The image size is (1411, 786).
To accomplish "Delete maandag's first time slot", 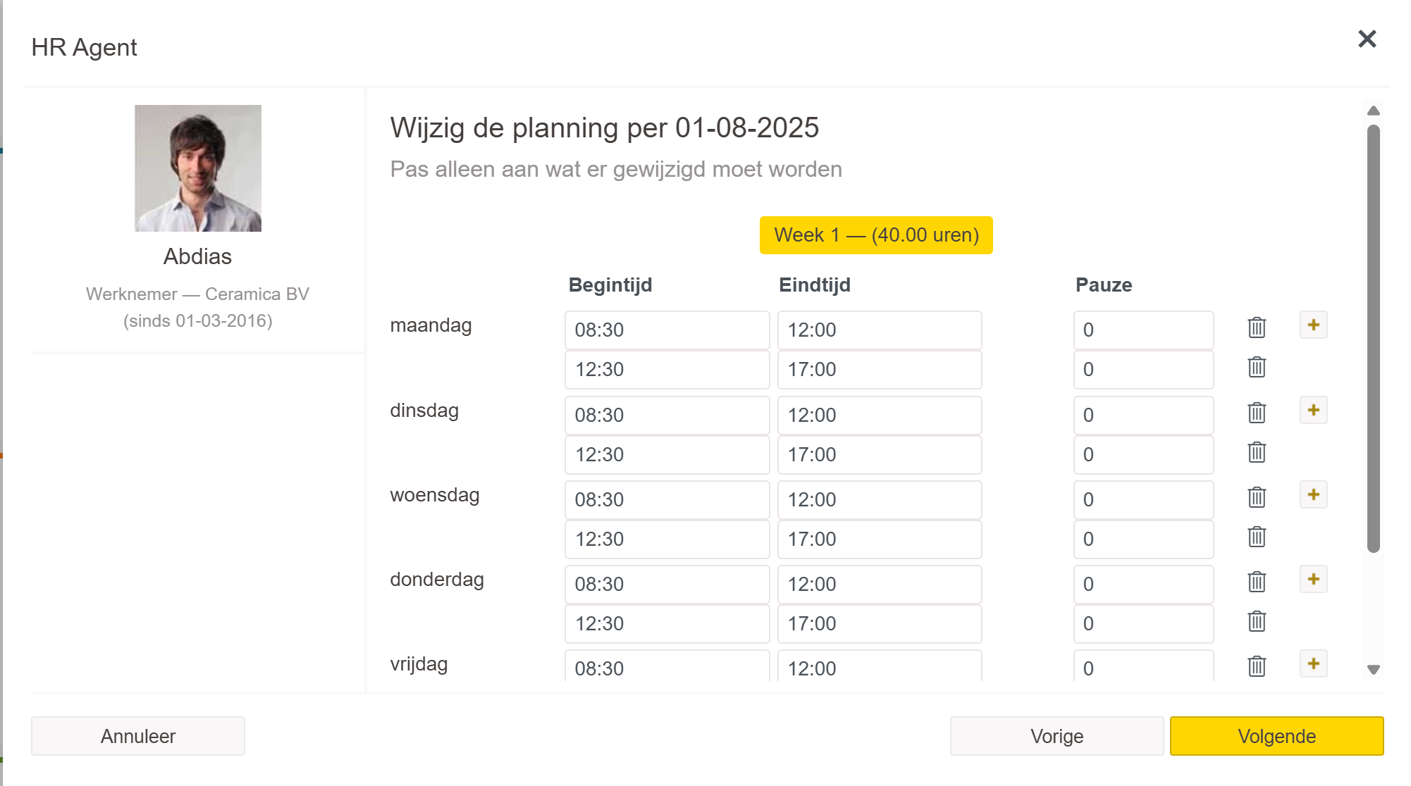I will (x=1257, y=327).
